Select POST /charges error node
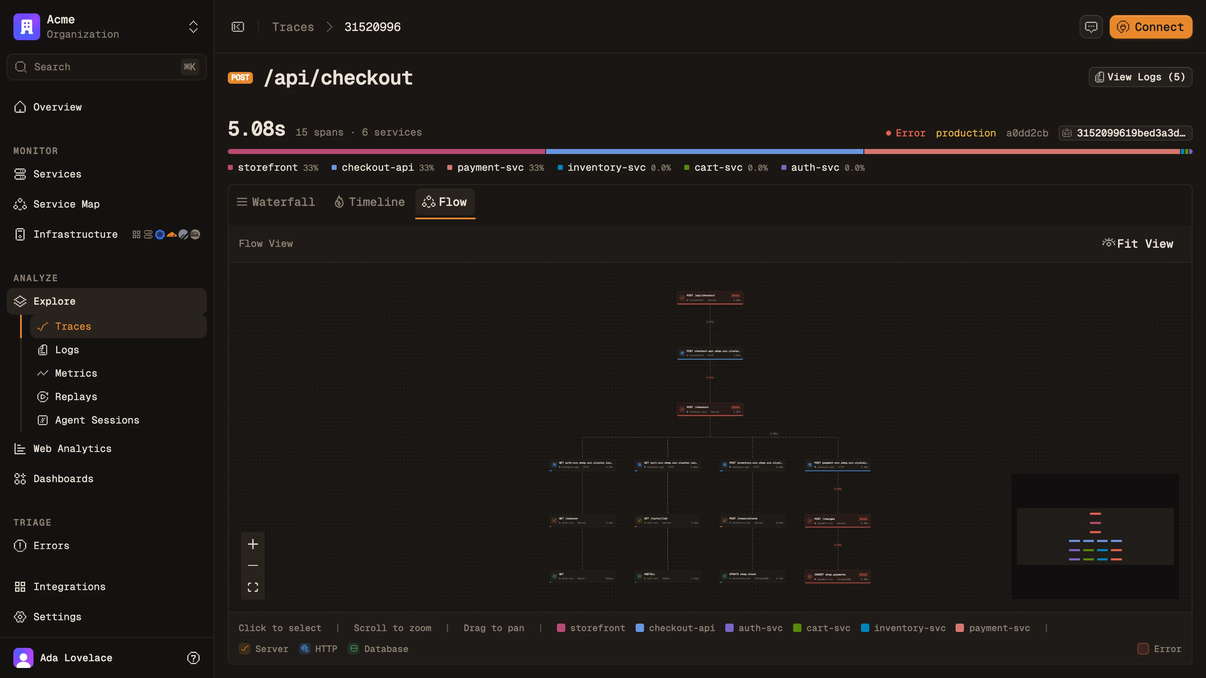Image resolution: width=1206 pixels, height=678 pixels. [x=837, y=521]
